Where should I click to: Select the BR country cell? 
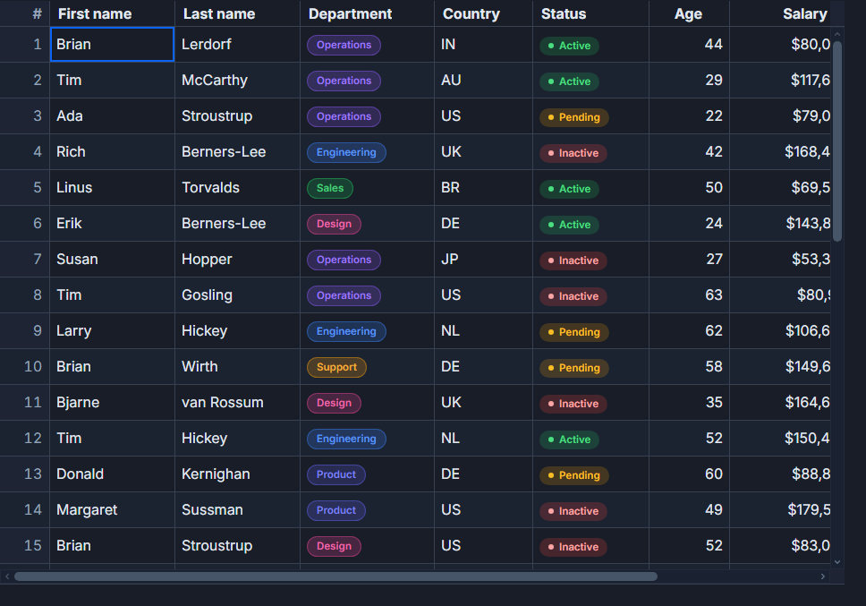click(484, 187)
